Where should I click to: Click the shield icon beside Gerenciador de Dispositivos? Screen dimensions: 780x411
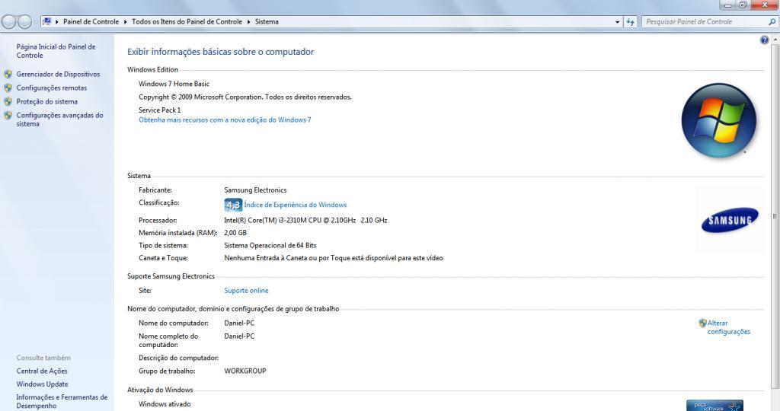[x=8, y=74]
